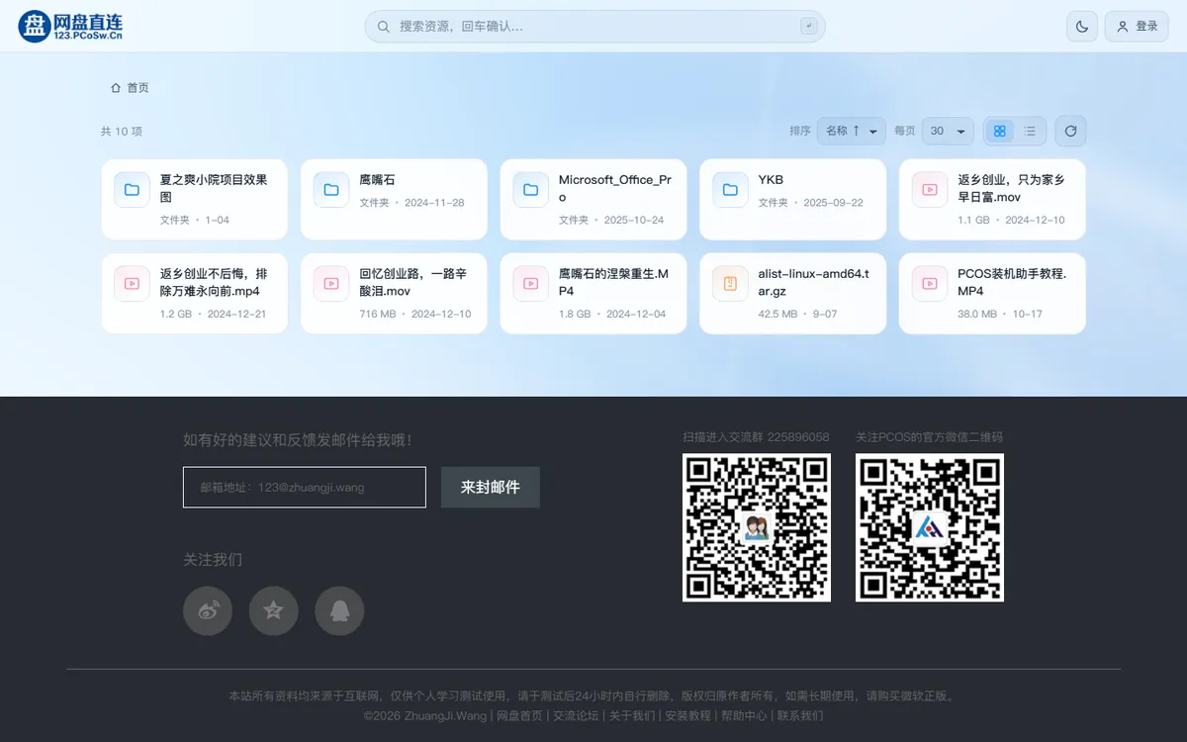Click the QQ penguin follow icon
1187x742 pixels.
pyautogui.click(x=339, y=610)
